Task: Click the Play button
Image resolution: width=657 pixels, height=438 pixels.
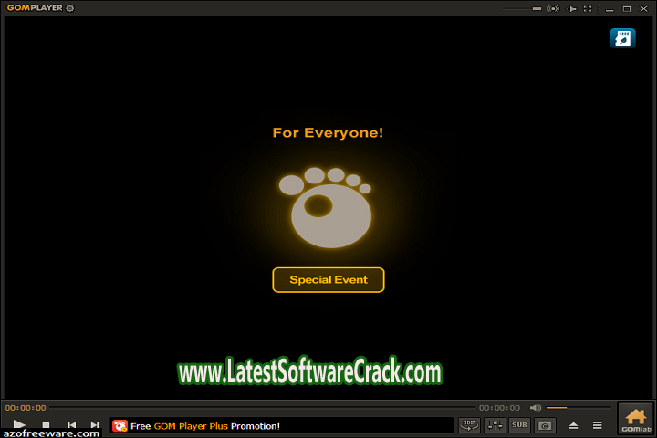Action: (19, 425)
